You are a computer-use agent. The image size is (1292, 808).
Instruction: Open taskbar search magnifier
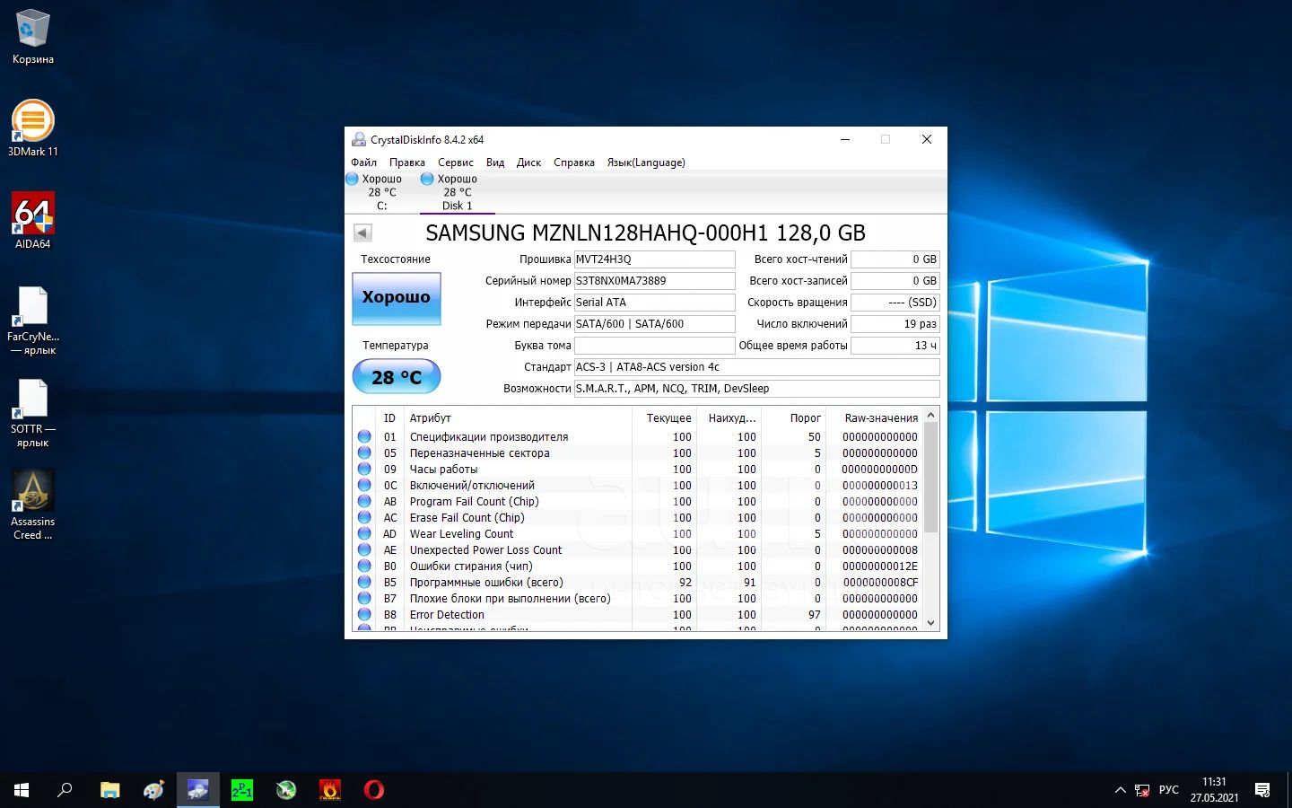click(x=65, y=790)
